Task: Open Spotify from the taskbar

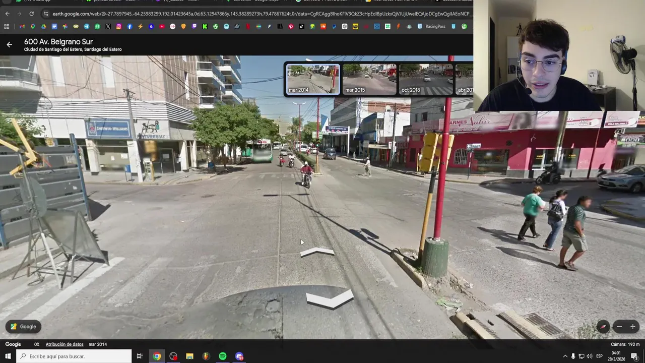Action: click(x=222, y=356)
